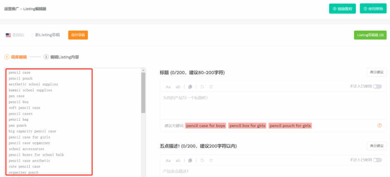
Task: Redo edit in title toolbar
Action: point(211,87)
